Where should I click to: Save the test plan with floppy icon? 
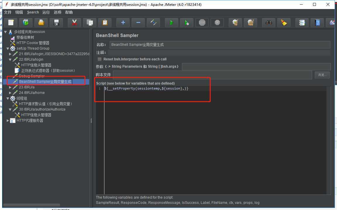[x=56, y=22]
